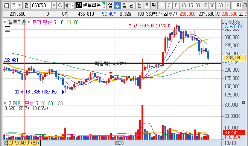Switch to monthly 월 chart period

pos(125,5)
